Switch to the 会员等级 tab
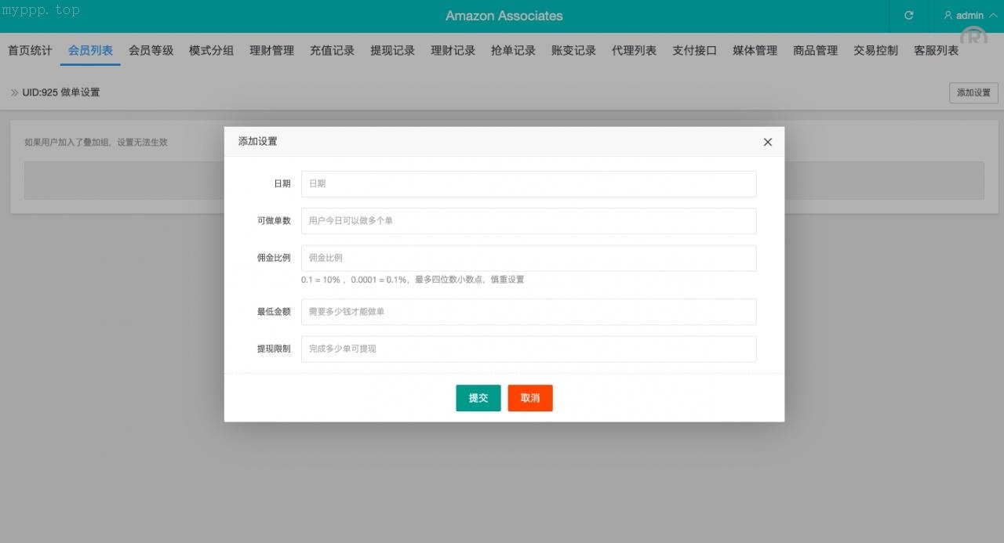 click(151, 51)
